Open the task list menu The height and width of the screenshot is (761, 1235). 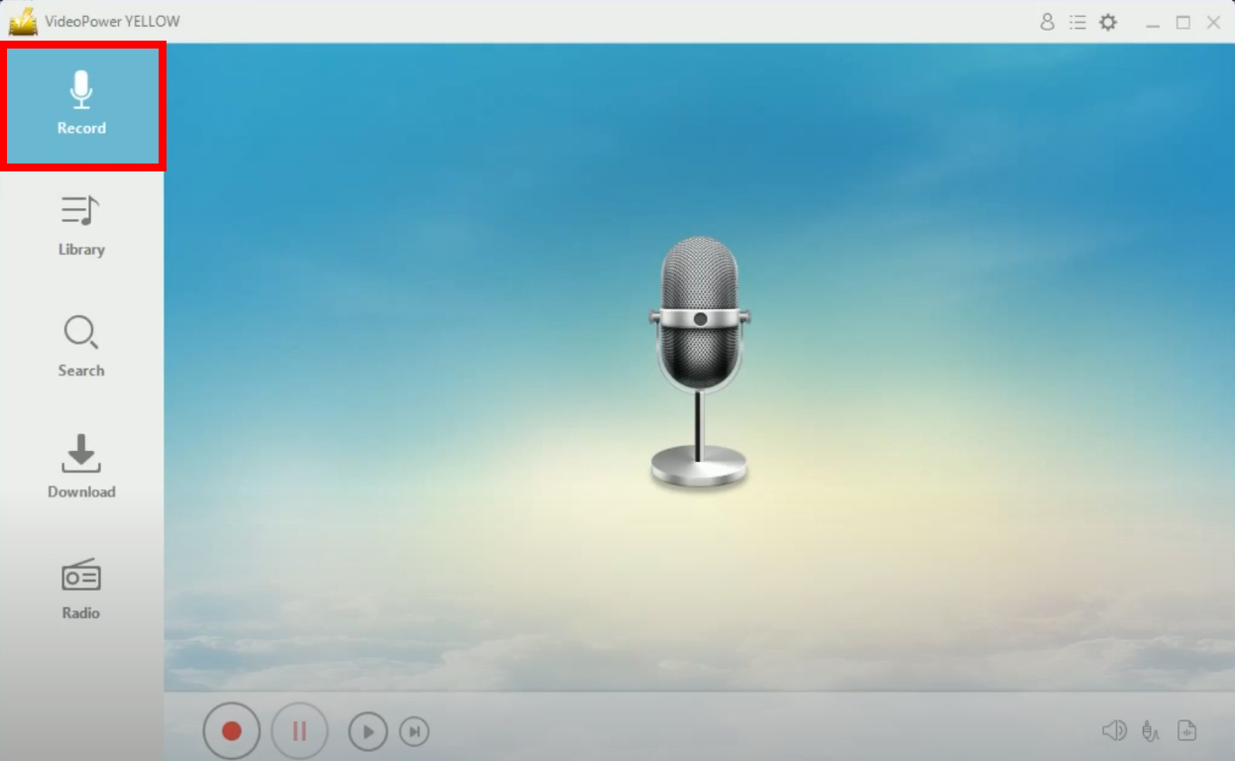1077,22
